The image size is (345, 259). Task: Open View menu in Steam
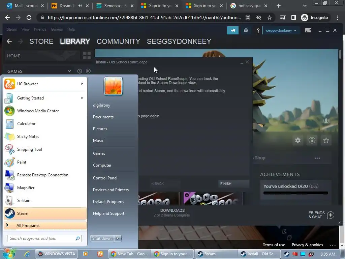point(25,29)
